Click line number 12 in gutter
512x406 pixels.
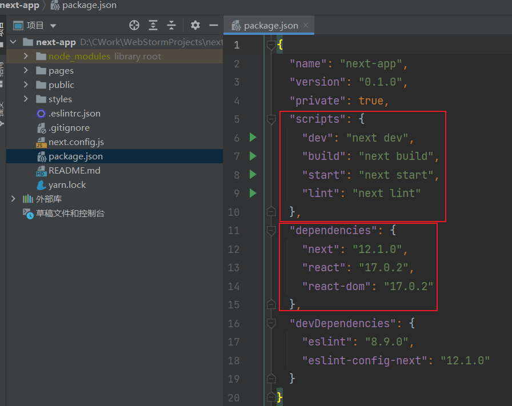(x=234, y=250)
